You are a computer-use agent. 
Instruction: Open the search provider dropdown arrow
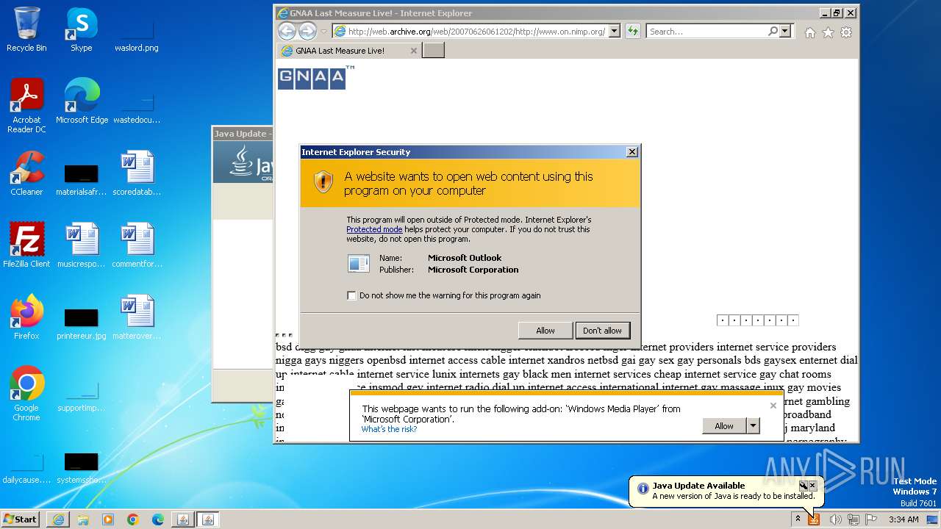[x=785, y=31]
